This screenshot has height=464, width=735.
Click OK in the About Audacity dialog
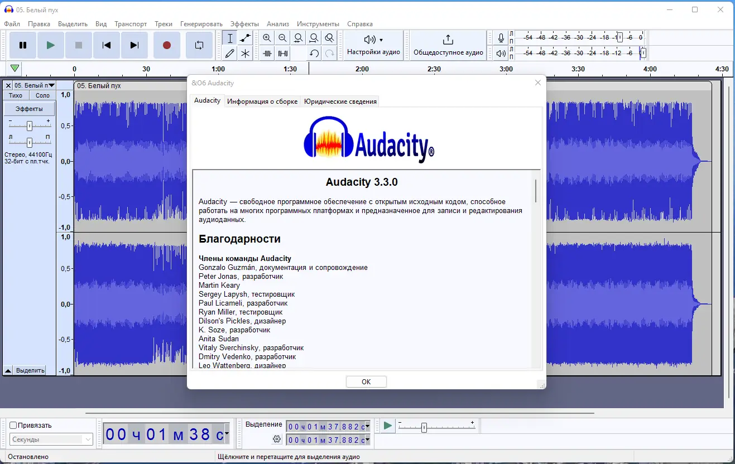click(366, 382)
